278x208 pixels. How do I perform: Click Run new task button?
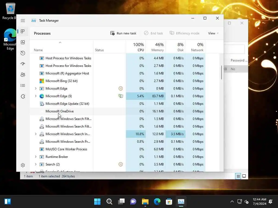(123, 33)
